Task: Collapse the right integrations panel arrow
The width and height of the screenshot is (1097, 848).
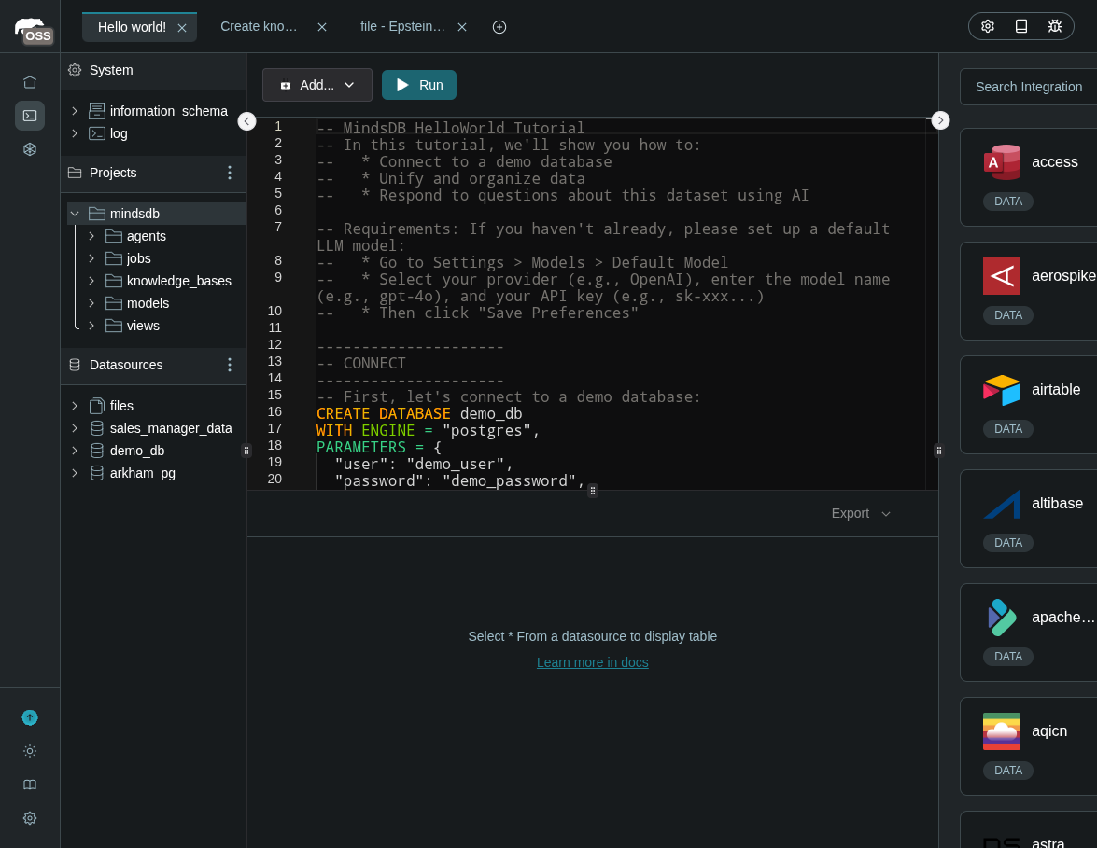Action: [940, 120]
